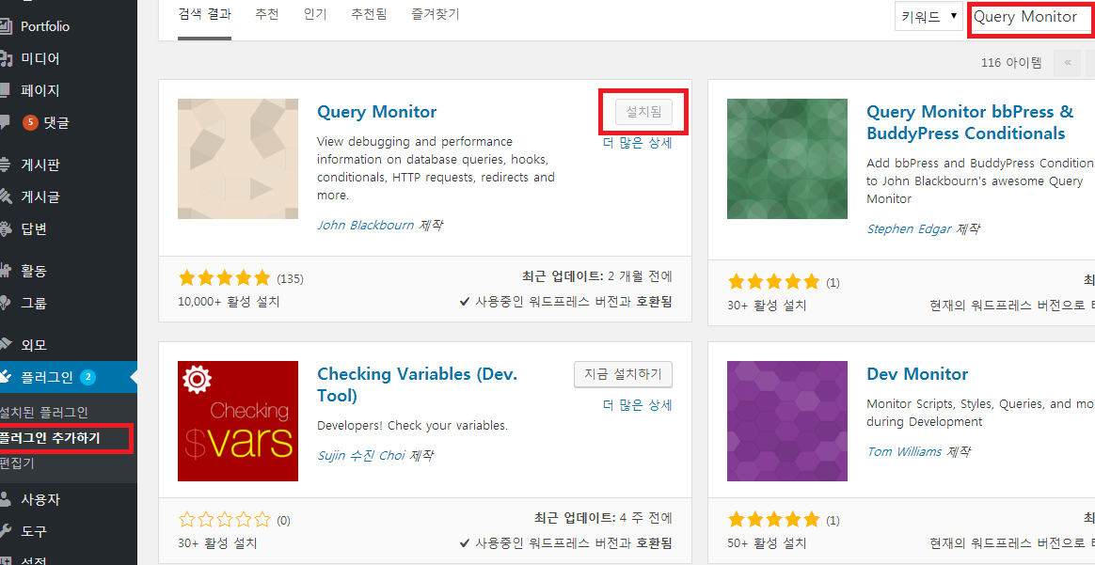Click the 댓글 speech bubble icon
This screenshot has height=565, width=1095.
coord(4,123)
